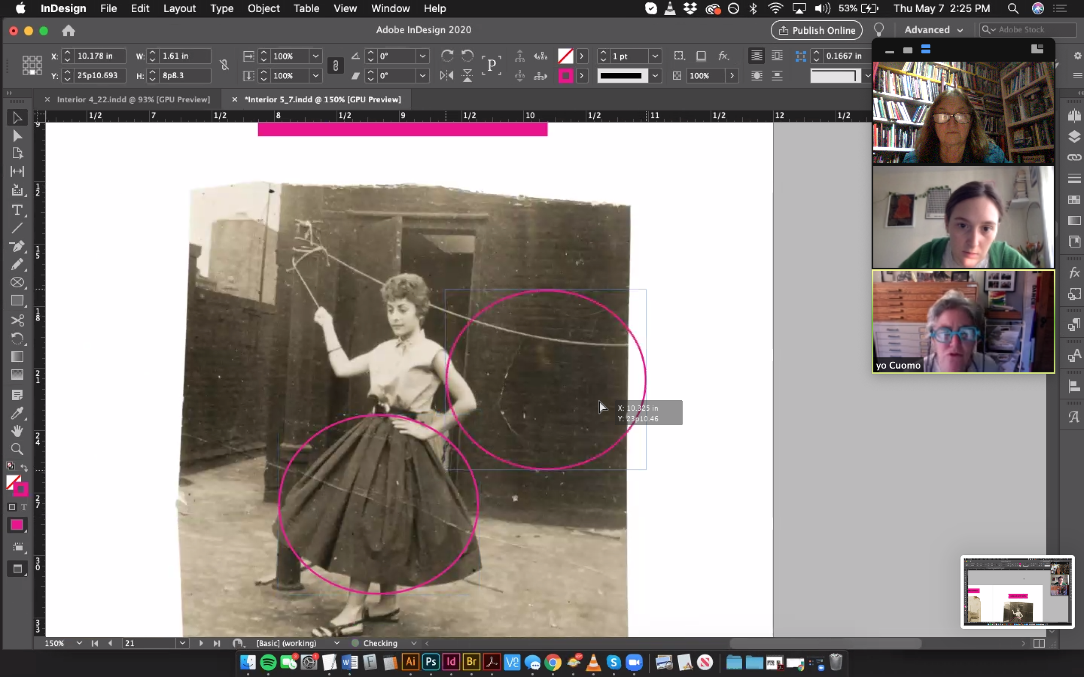Toggle constrain proportions for width and height

224,65
